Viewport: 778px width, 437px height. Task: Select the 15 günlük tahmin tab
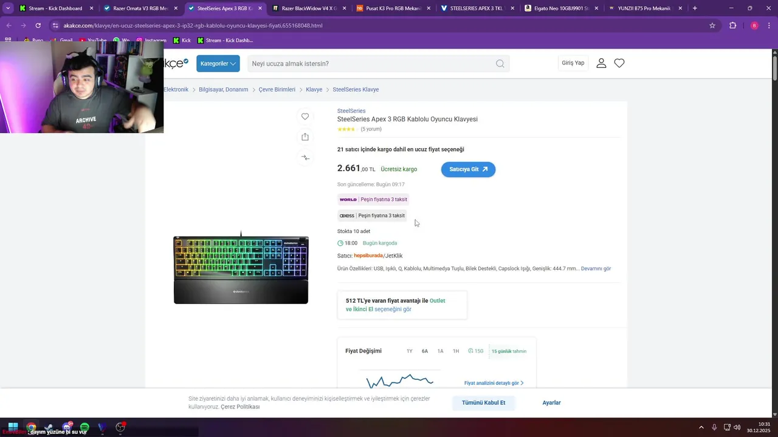(509, 351)
